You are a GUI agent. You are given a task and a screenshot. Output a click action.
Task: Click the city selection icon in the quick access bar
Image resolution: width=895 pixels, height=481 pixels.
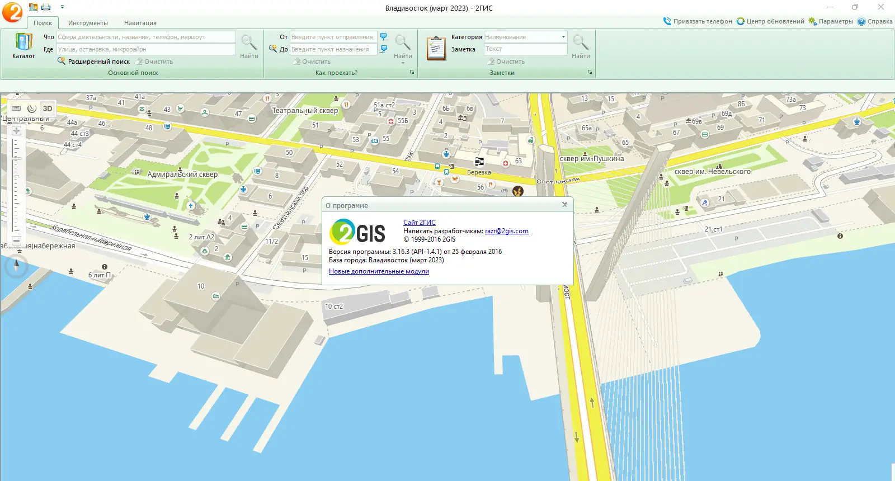point(33,7)
